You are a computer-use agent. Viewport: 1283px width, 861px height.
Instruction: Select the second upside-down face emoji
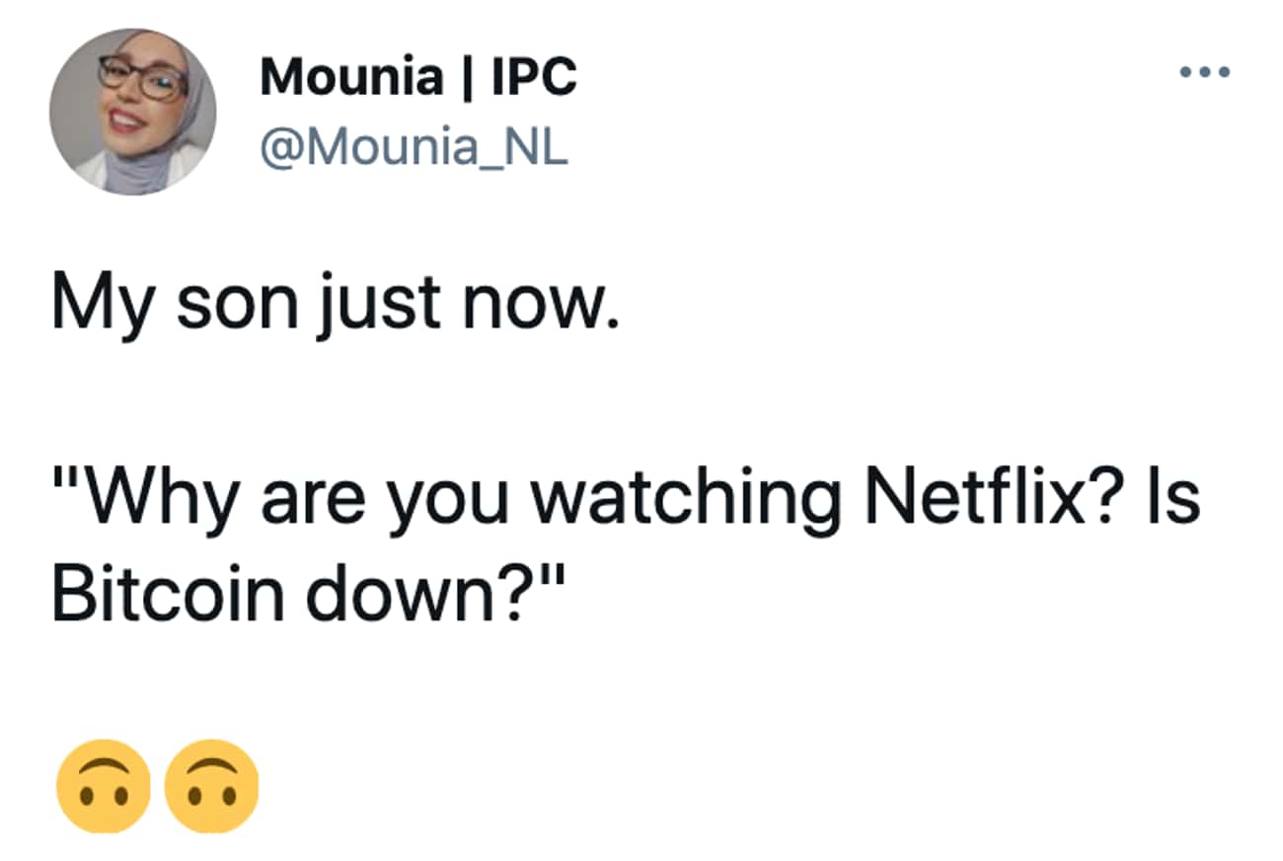click(211, 786)
